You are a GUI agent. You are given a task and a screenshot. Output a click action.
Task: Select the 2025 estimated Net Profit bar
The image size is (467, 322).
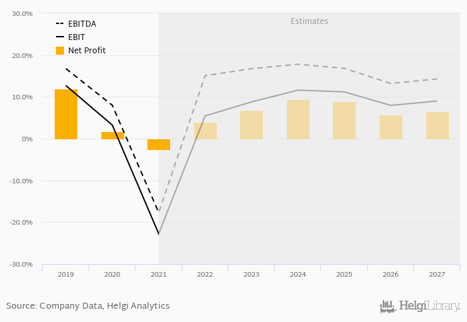pos(344,121)
